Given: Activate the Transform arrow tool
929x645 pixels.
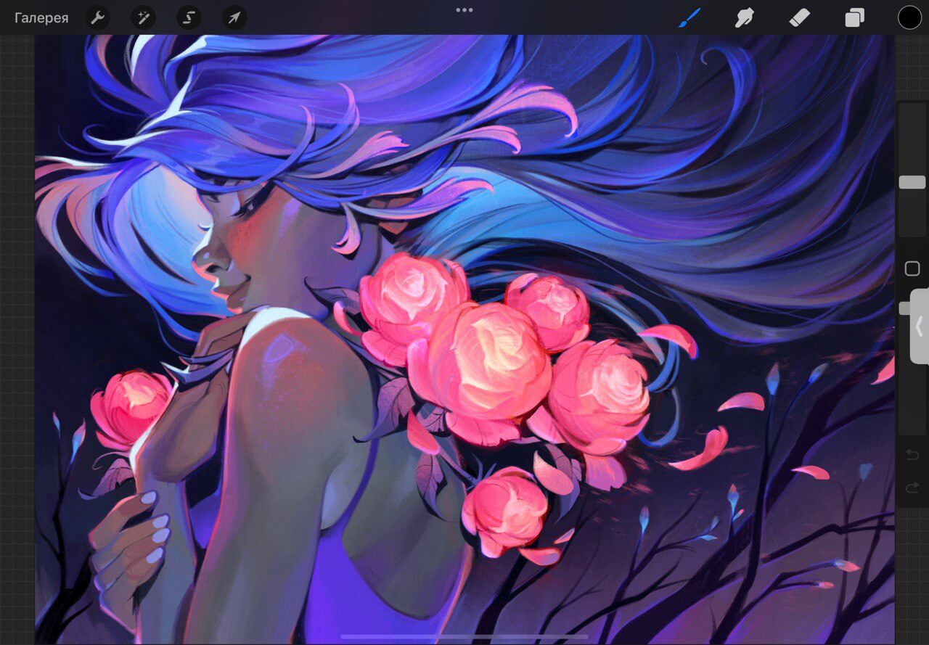Looking at the screenshot, I should tap(234, 18).
